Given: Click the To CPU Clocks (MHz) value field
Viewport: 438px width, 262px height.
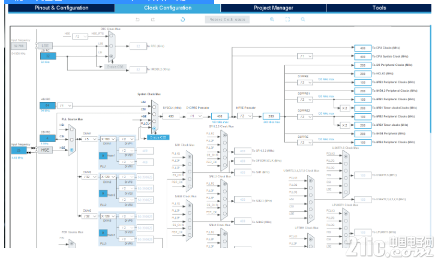Looking at the screenshot, I should tap(362, 48).
